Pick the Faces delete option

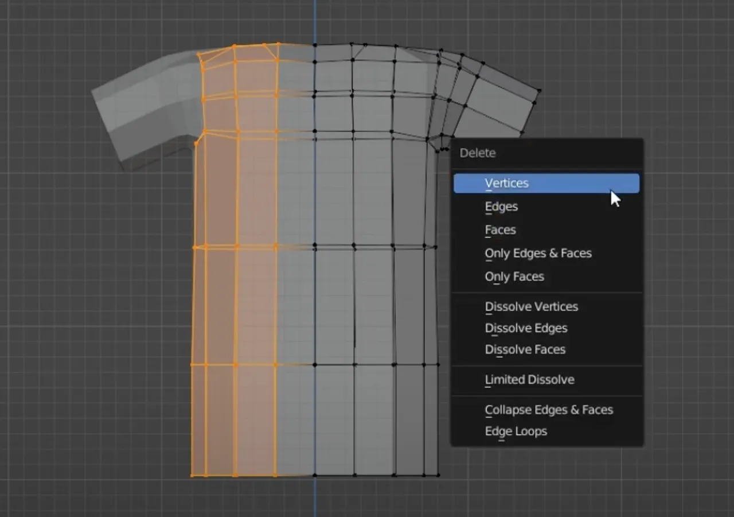point(500,230)
